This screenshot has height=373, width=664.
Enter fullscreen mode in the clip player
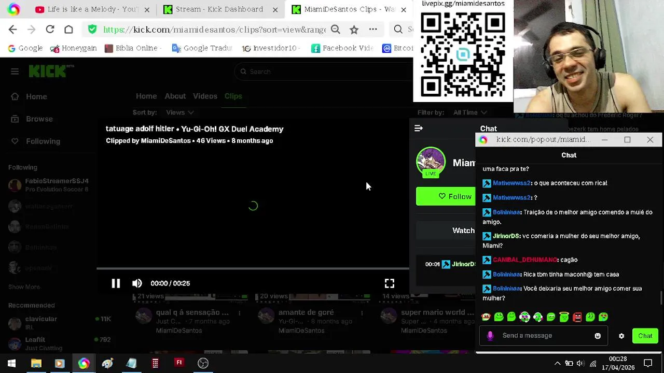(390, 283)
